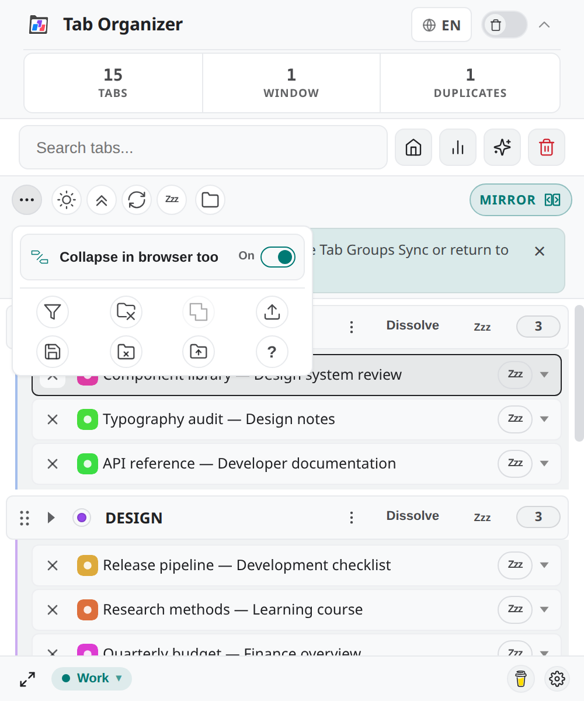Viewport: 584px width, 701px height.
Task: Click the floppy disk save icon
Action: 53,352
